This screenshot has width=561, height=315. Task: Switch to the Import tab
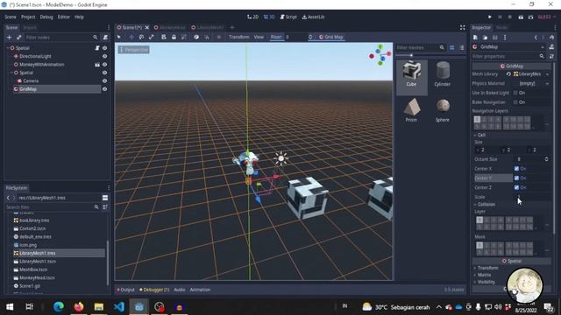tap(30, 27)
